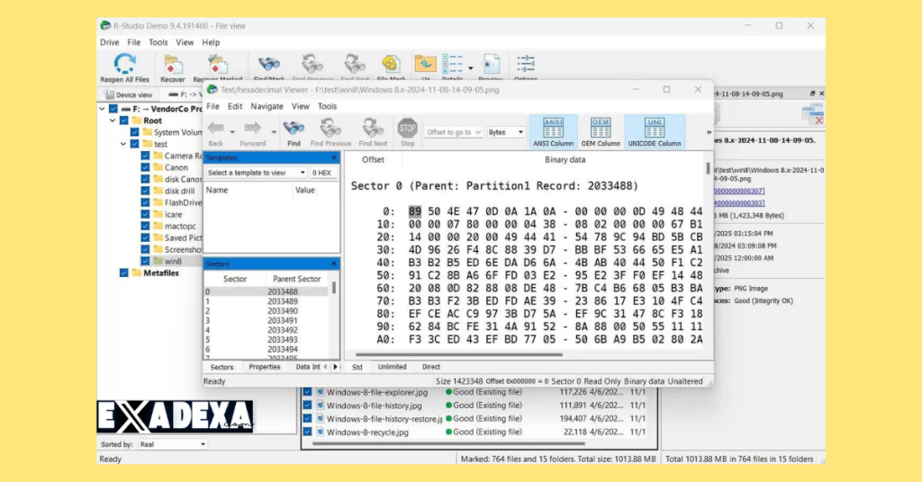Click the Sectors list scrollbar

[334, 288]
